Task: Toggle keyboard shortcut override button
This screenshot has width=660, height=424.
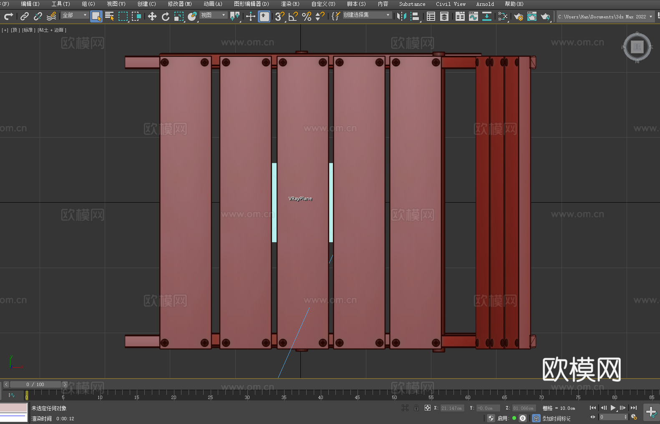Action: click(264, 16)
